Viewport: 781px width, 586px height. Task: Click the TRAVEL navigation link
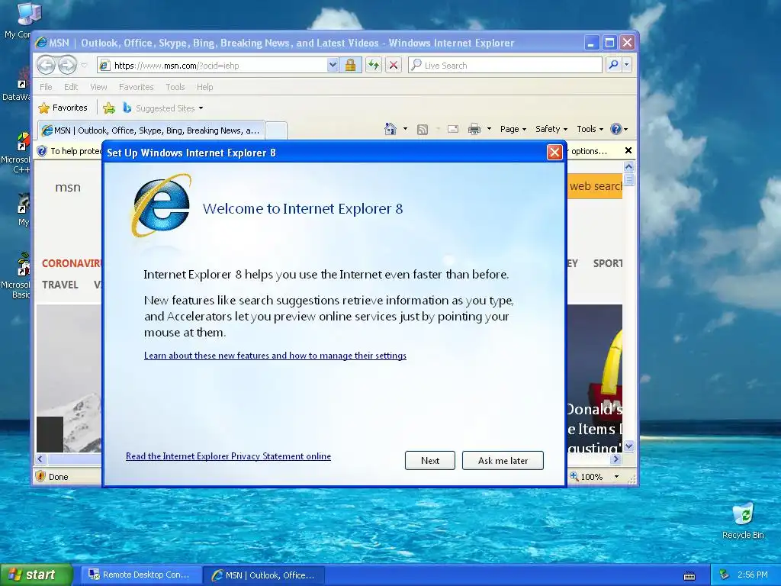tap(59, 285)
